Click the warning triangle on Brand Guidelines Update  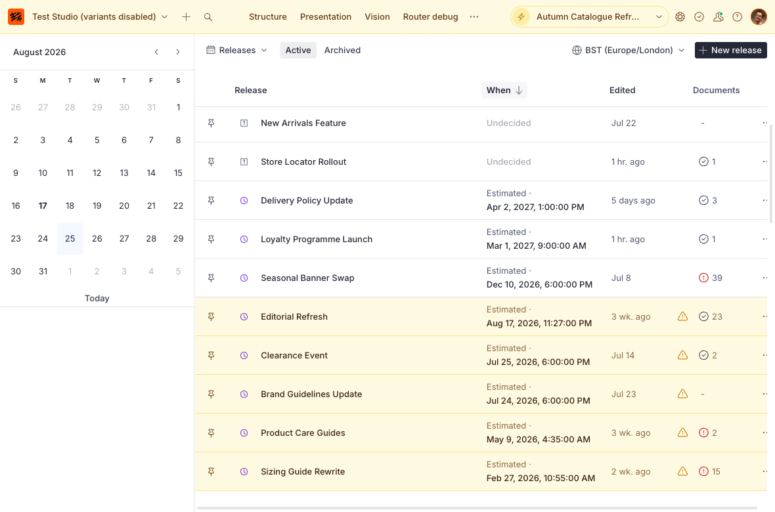(682, 393)
